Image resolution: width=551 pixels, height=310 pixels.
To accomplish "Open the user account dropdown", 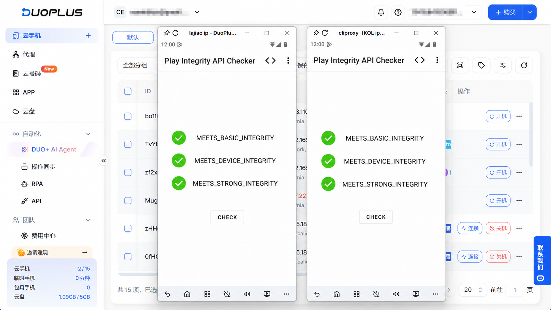I will (474, 12).
